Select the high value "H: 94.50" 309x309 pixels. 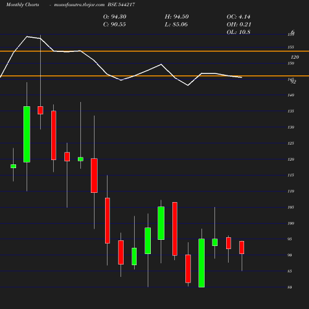tap(177, 17)
